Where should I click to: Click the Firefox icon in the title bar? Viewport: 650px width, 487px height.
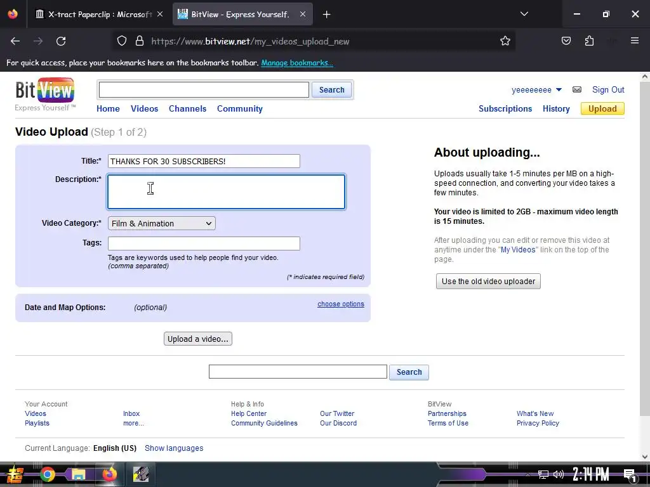click(x=13, y=14)
